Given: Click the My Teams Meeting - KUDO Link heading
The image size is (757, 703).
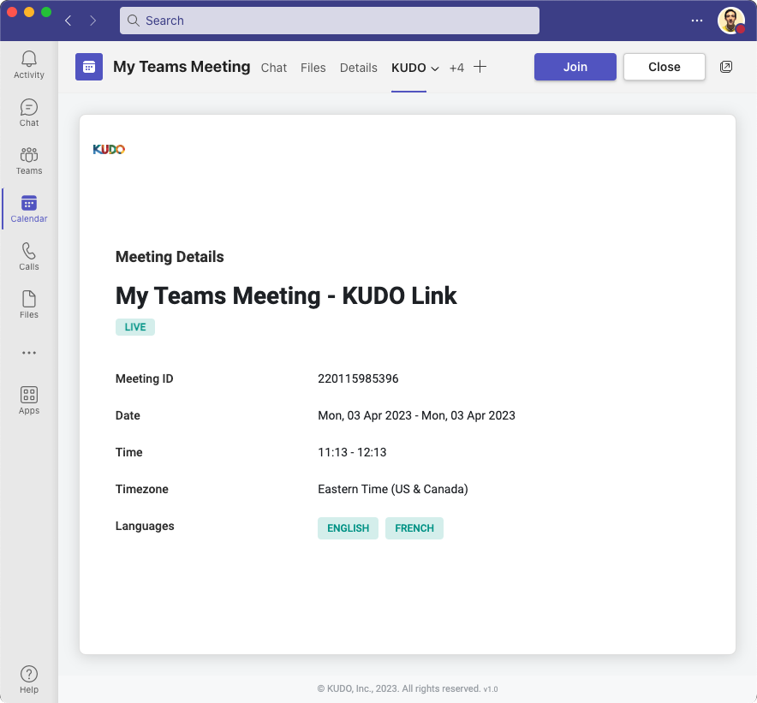Looking at the screenshot, I should pyautogui.click(x=286, y=296).
